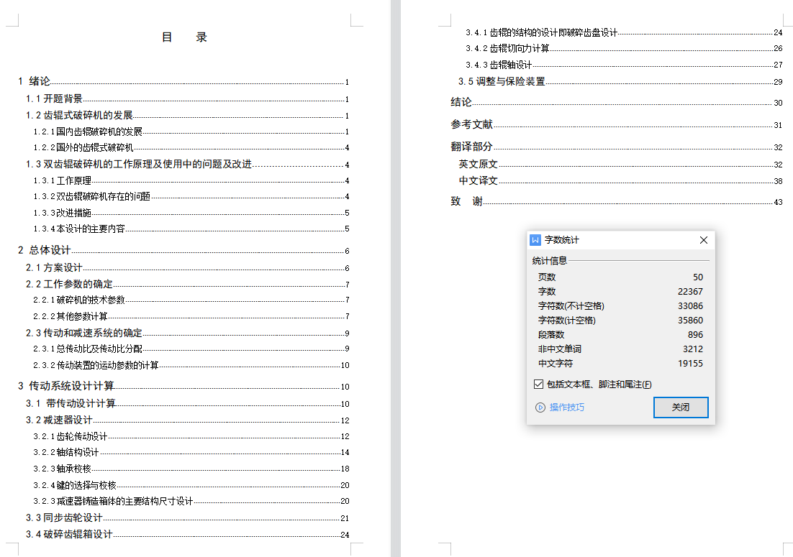Jump to the 结论 contents entry

pos(461,102)
